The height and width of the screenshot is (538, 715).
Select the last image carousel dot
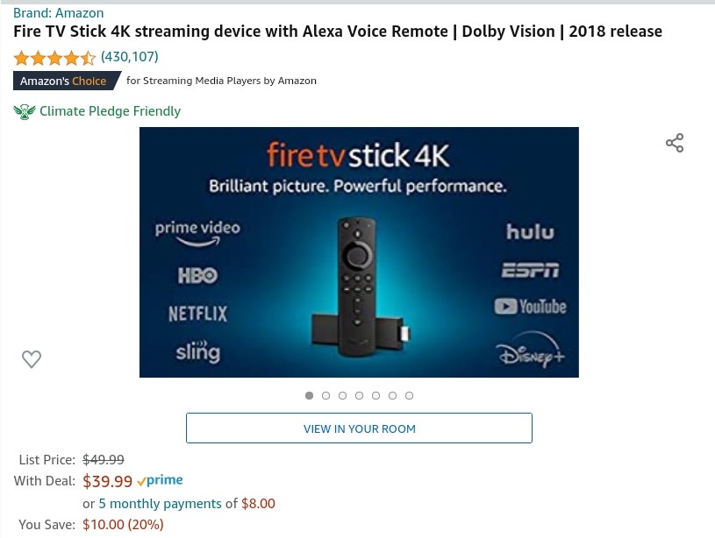pyautogui.click(x=409, y=395)
